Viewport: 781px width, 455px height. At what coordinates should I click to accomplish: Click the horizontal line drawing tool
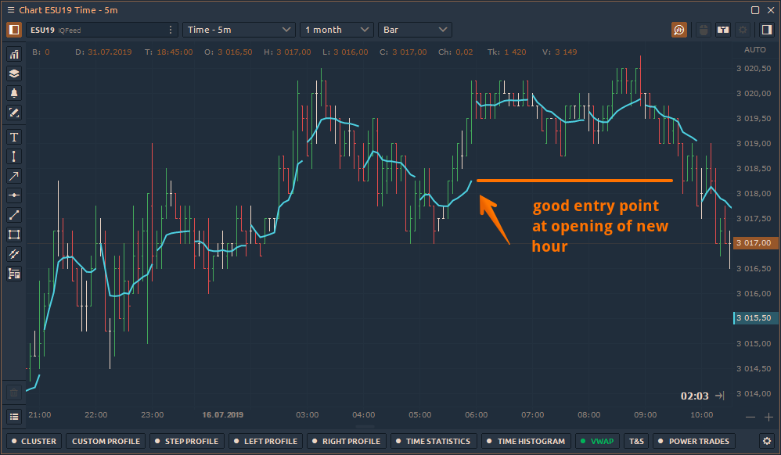(14, 195)
